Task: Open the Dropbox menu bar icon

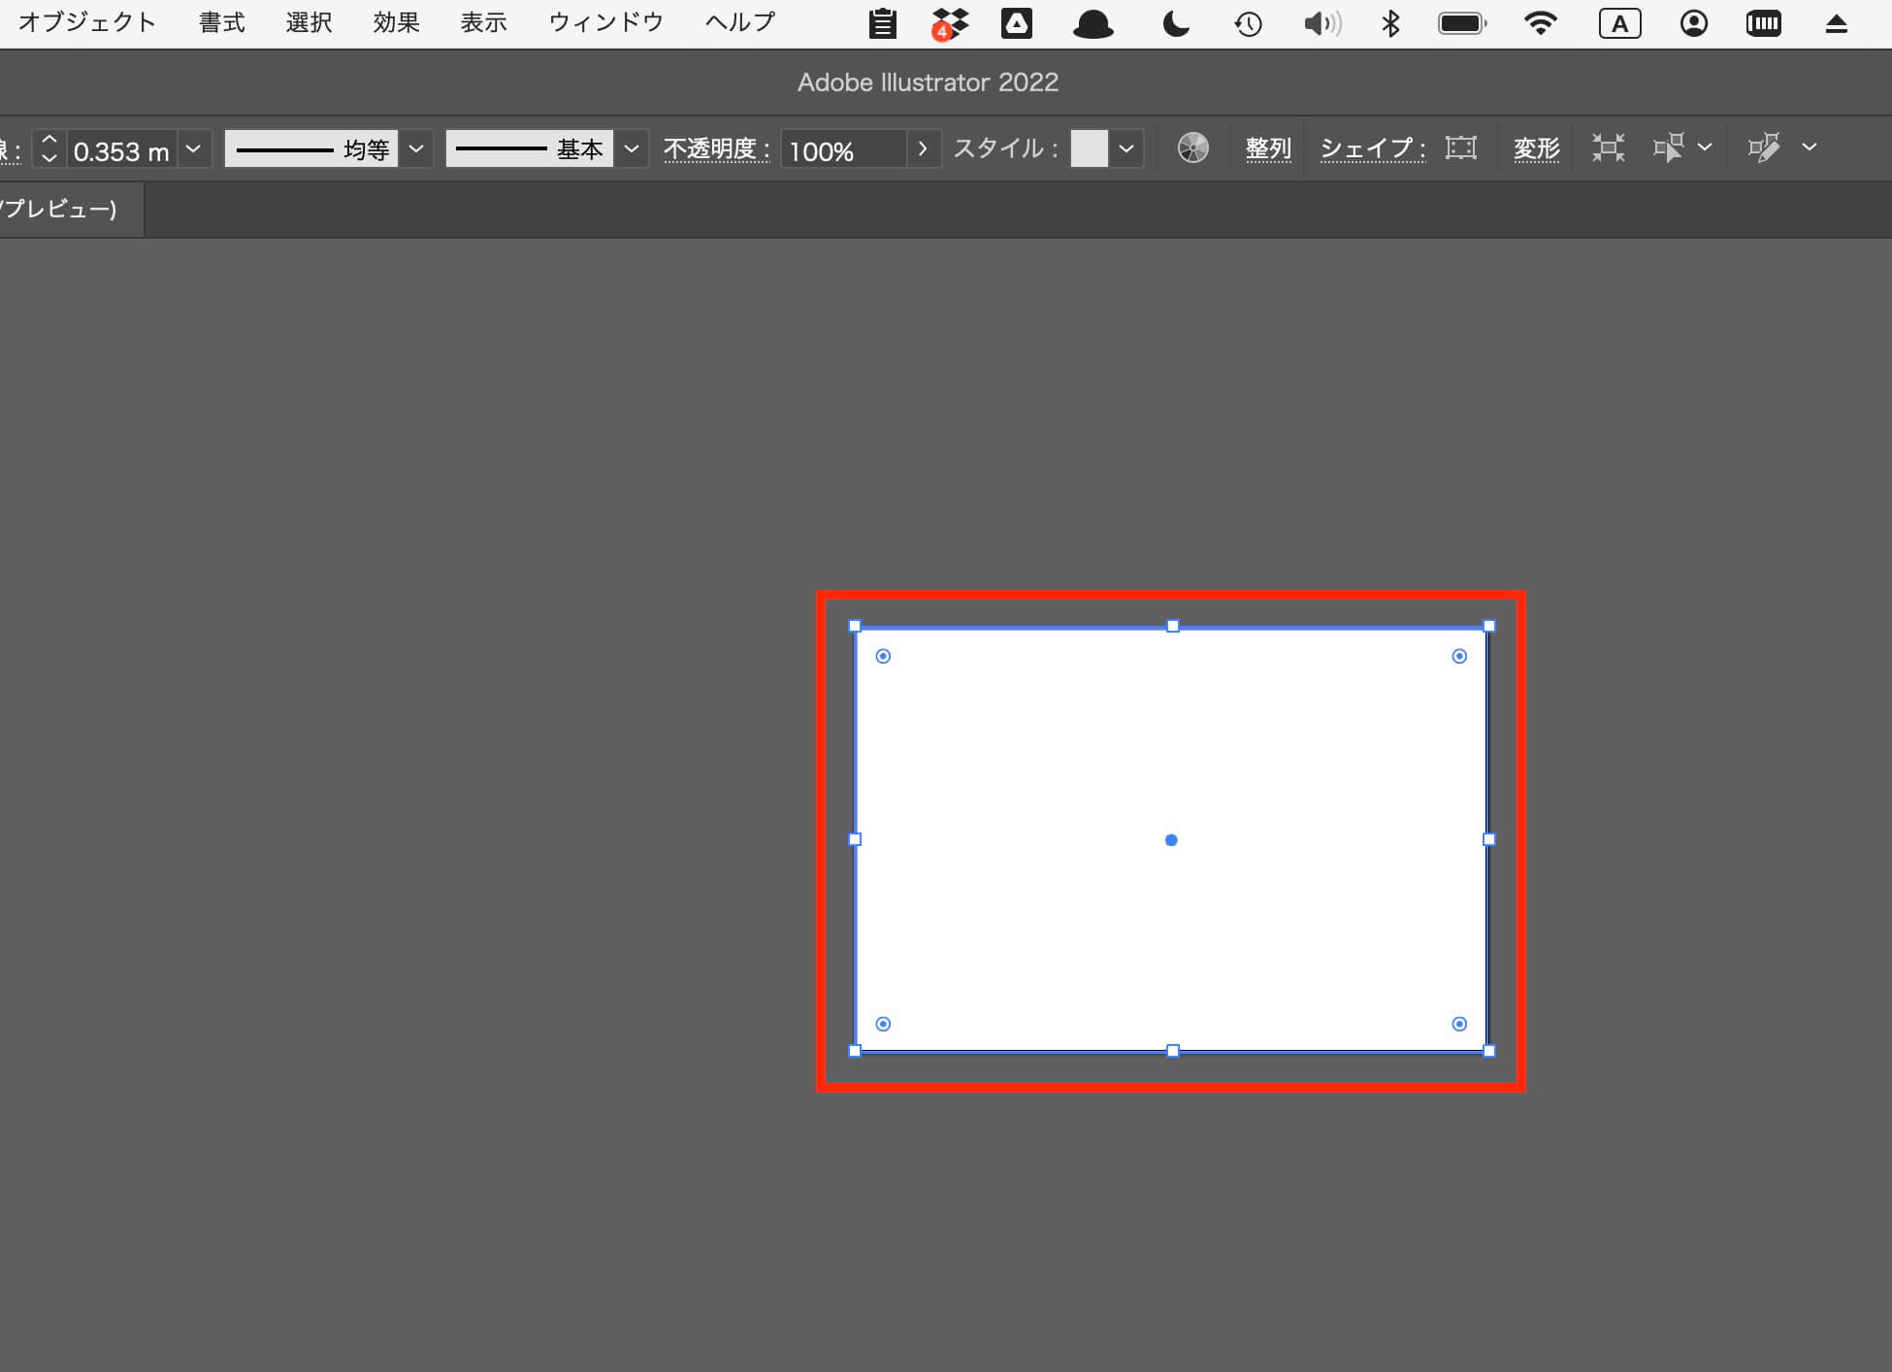Action: [x=950, y=23]
